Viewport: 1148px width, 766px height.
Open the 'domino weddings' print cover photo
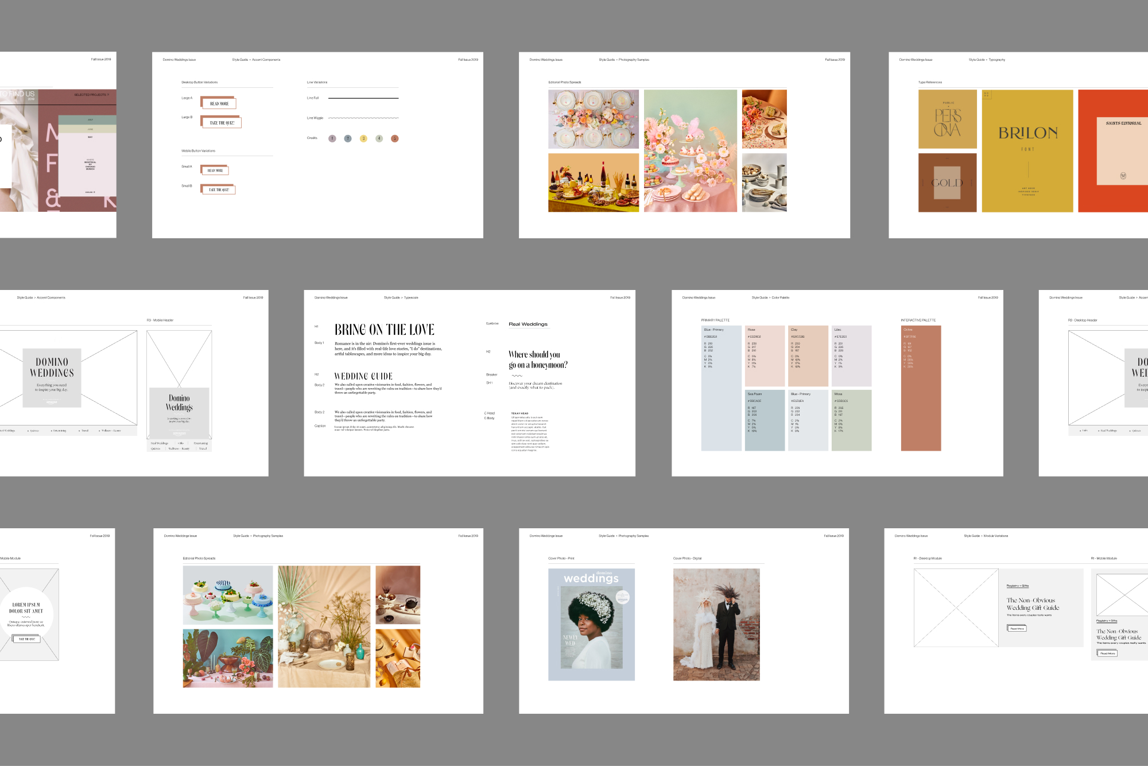pyautogui.click(x=591, y=625)
